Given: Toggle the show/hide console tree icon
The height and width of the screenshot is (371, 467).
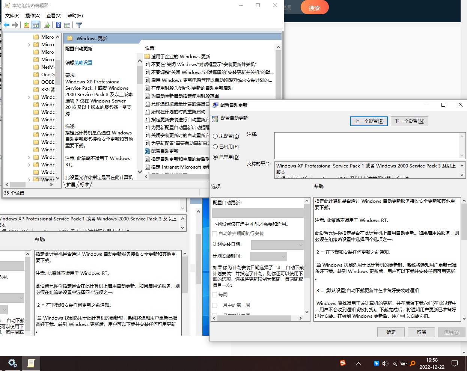Looking at the screenshot, I should pyautogui.click(x=36, y=25).
